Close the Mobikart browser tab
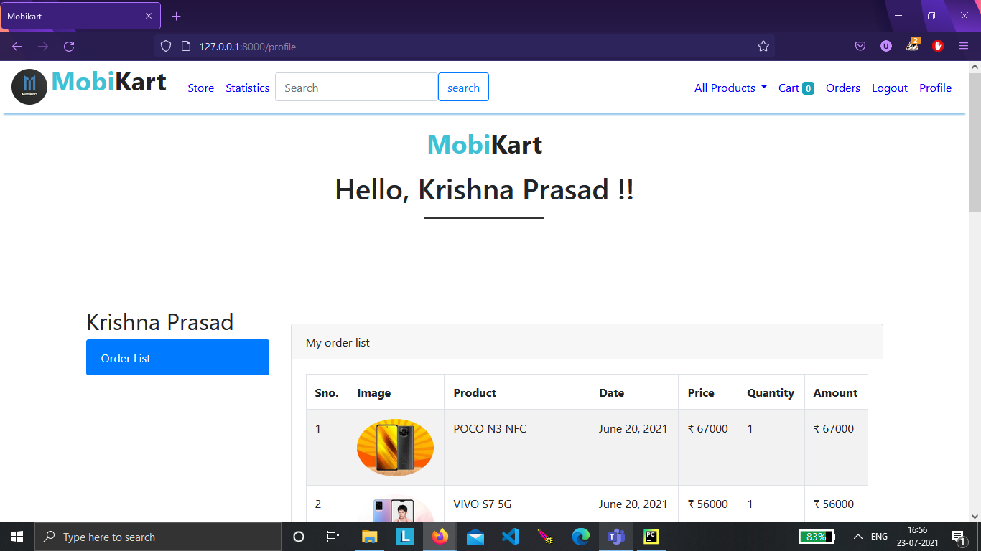Image resolution: width=981 pixels, height=551 pixels. (149, 16)
